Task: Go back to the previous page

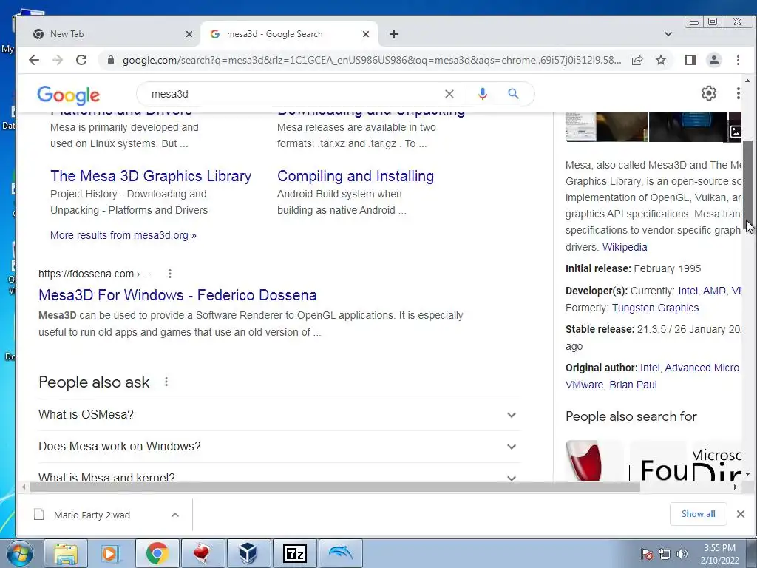Action: (34, 60)
